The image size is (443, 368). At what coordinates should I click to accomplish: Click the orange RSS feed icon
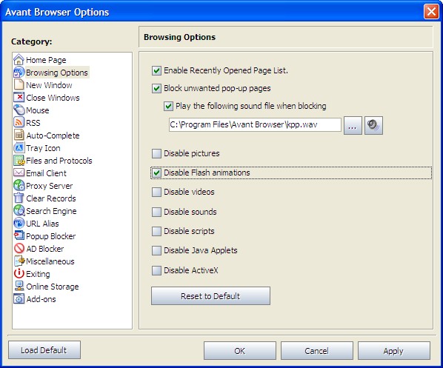click(x=19, y=123)
